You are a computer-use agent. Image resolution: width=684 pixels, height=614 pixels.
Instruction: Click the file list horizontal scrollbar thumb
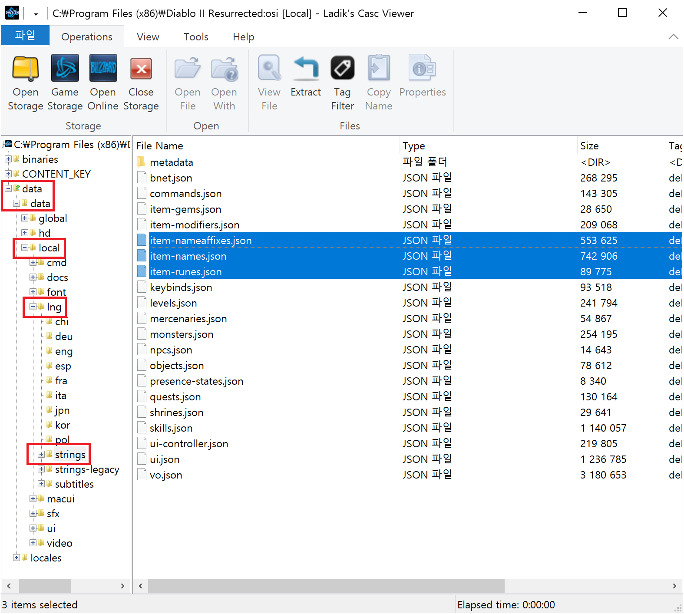pos(326,586)
